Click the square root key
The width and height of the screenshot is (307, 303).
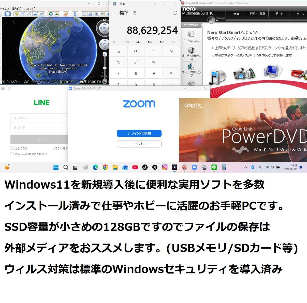(x=153, y=62)
